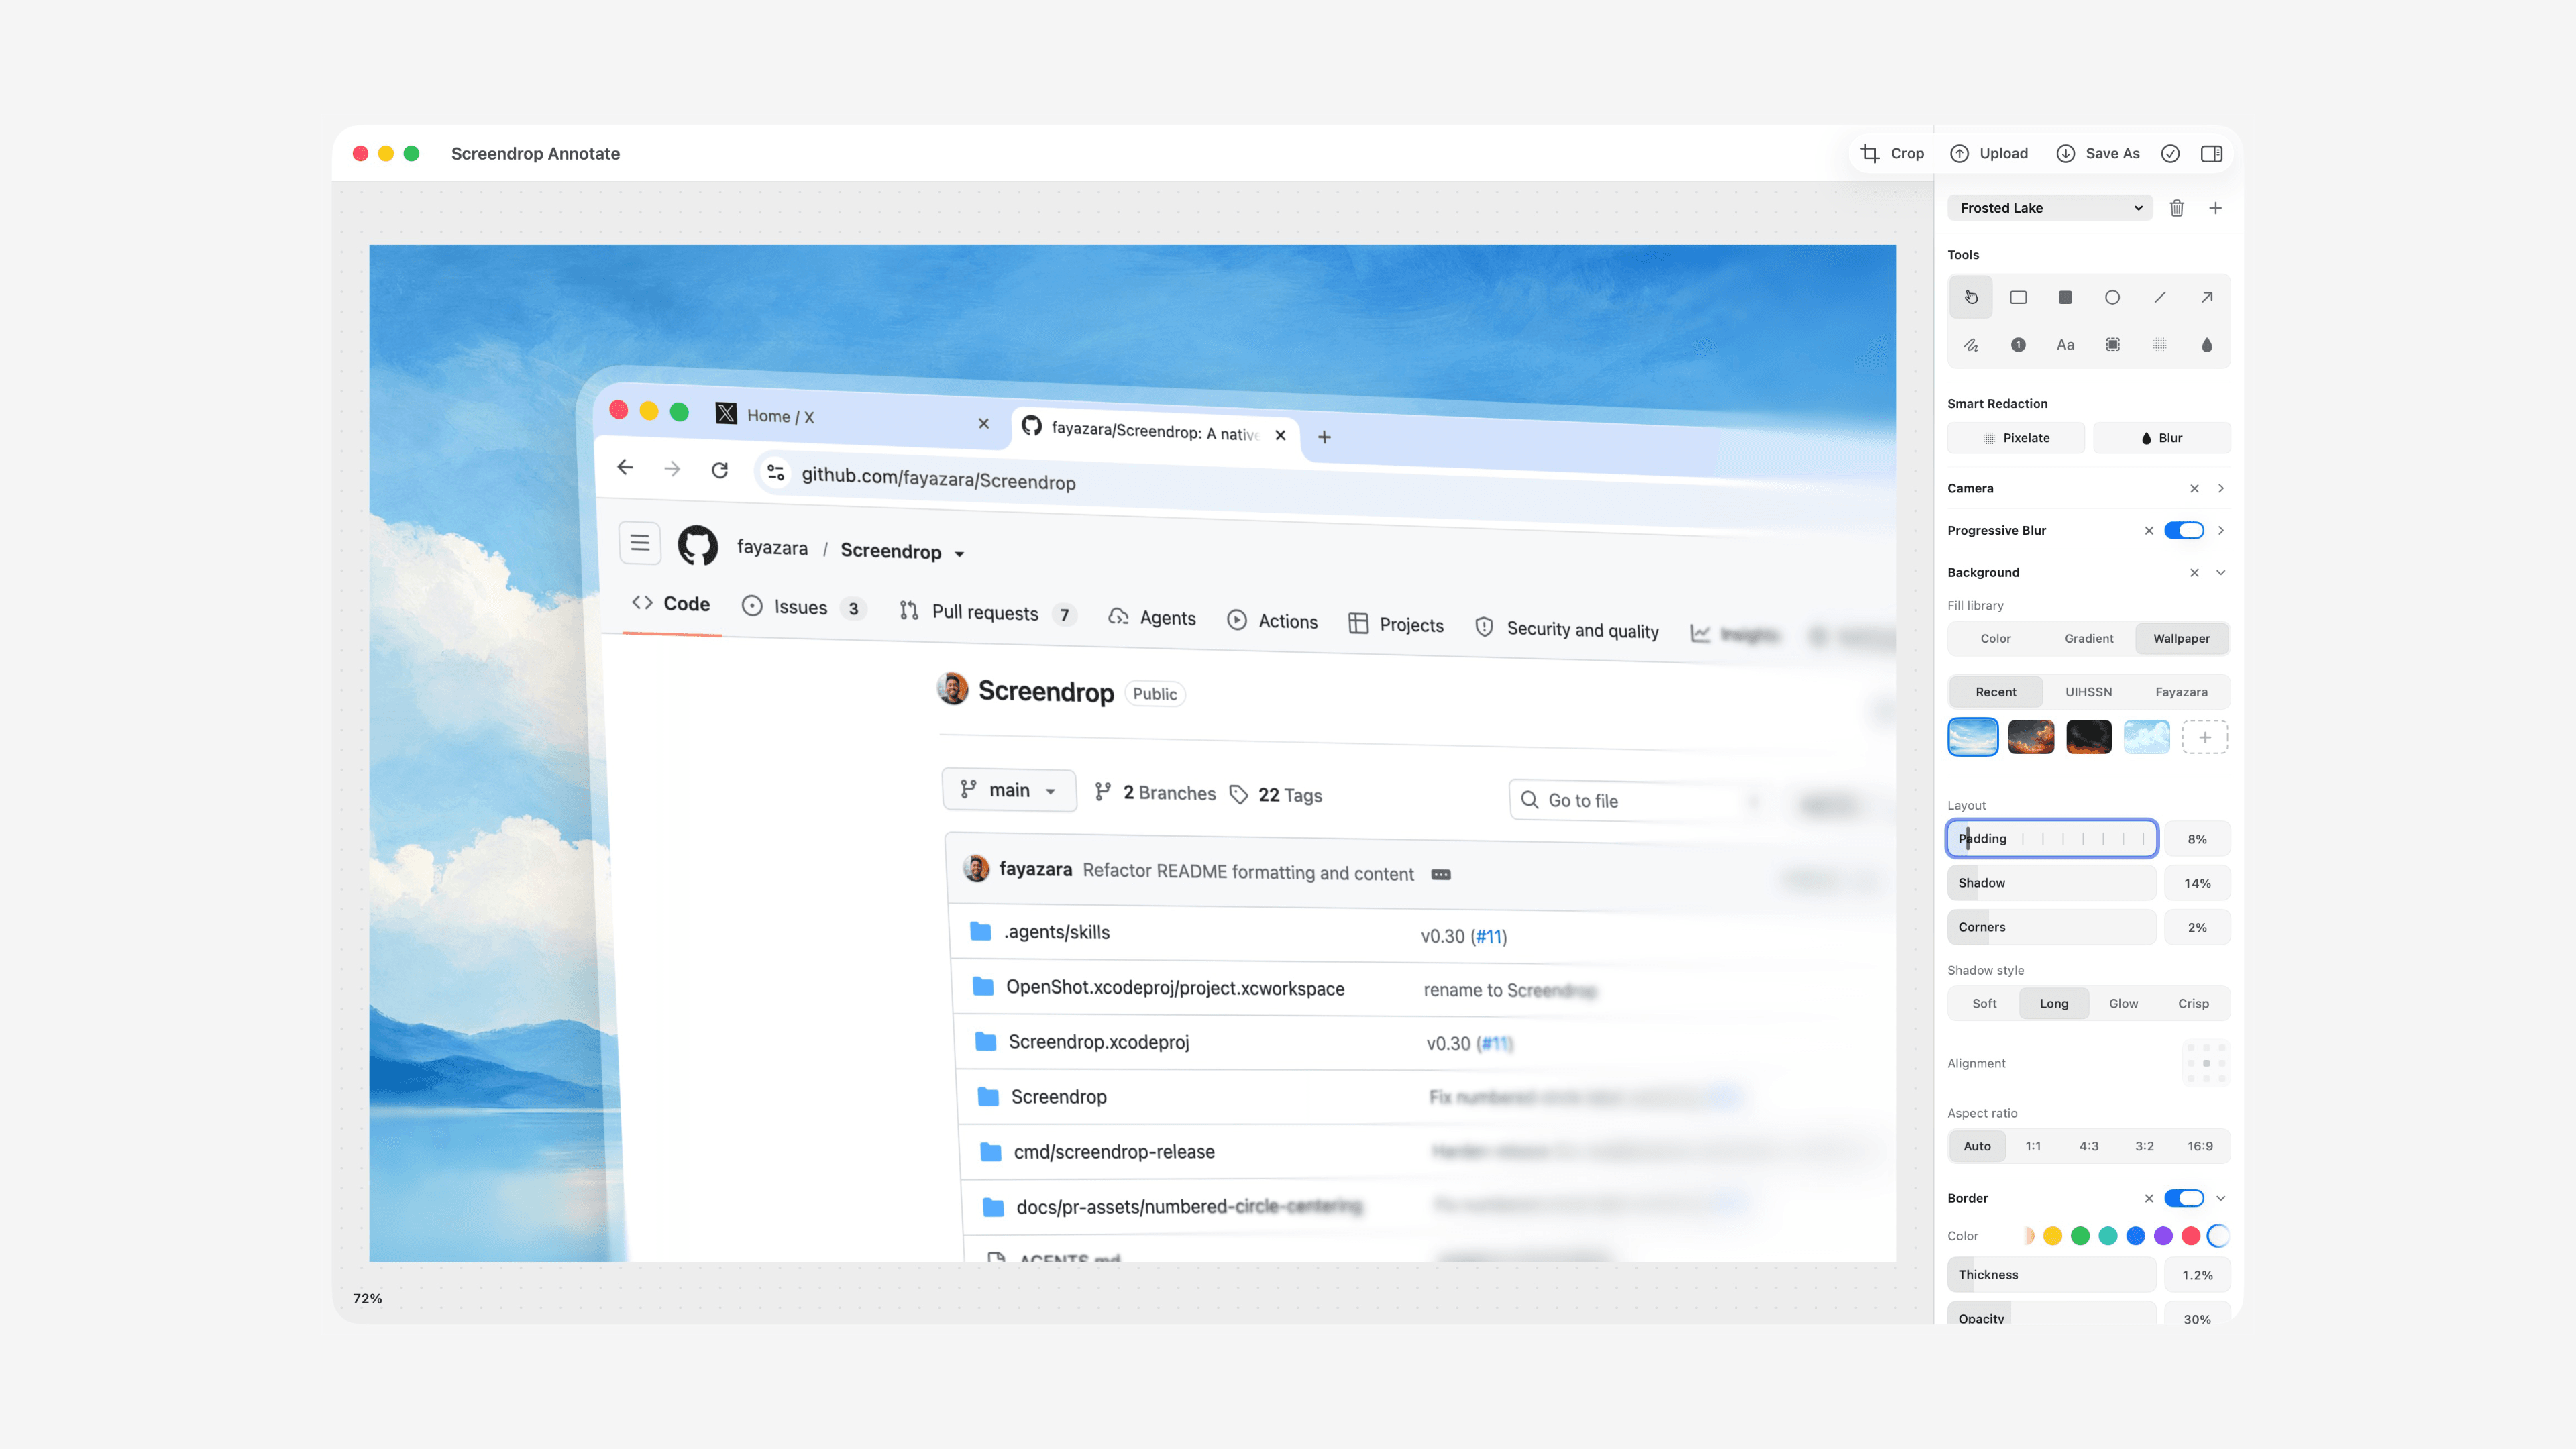
Task: Click the center dot in Alignment grid
Action: (2206, 1063)
